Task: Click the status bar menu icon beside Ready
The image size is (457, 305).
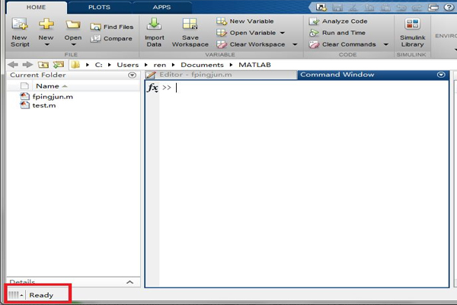Action: pos(15,295)
